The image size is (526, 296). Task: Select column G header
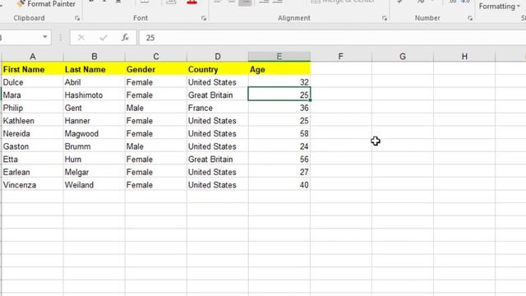click(403, 57)
